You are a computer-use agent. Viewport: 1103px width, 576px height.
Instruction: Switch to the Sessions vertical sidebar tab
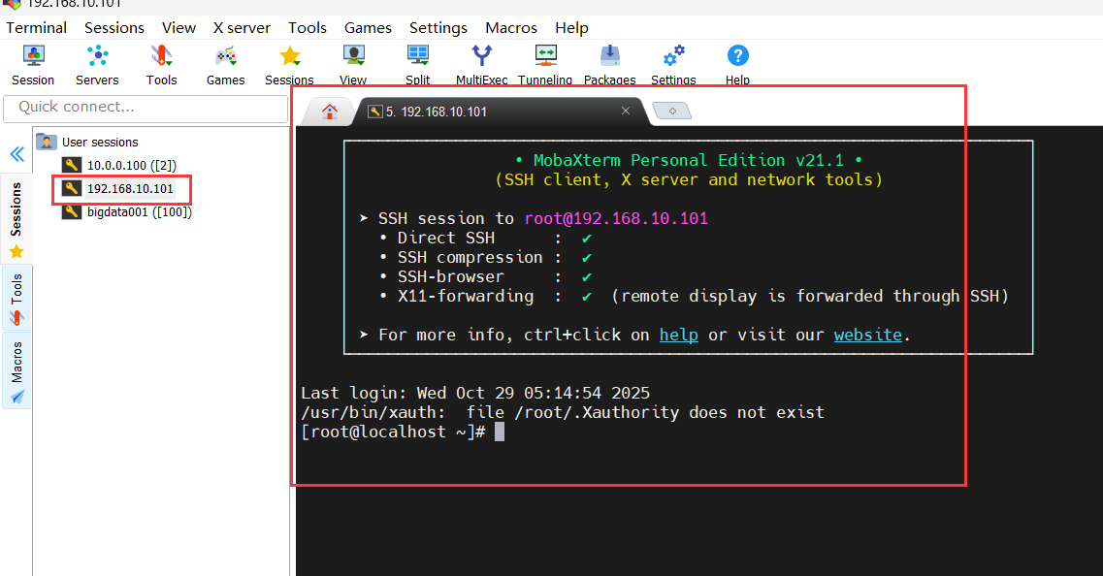(x=16, y=219)
